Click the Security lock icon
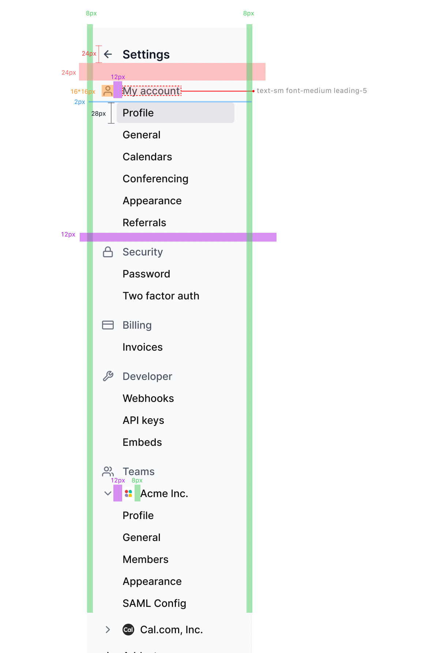Image resolution: width=444 pixels, height=653 pixels. [108, 252]
